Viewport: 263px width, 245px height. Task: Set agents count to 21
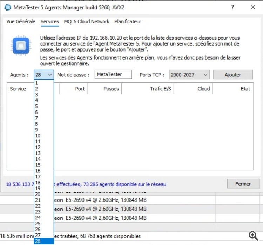click(44, 200)
